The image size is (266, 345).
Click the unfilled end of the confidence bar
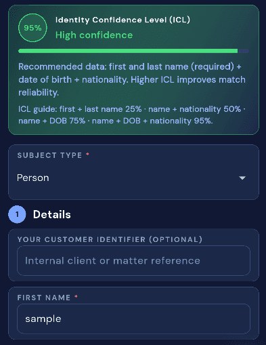pyautogui.click(x=244, y=51)
